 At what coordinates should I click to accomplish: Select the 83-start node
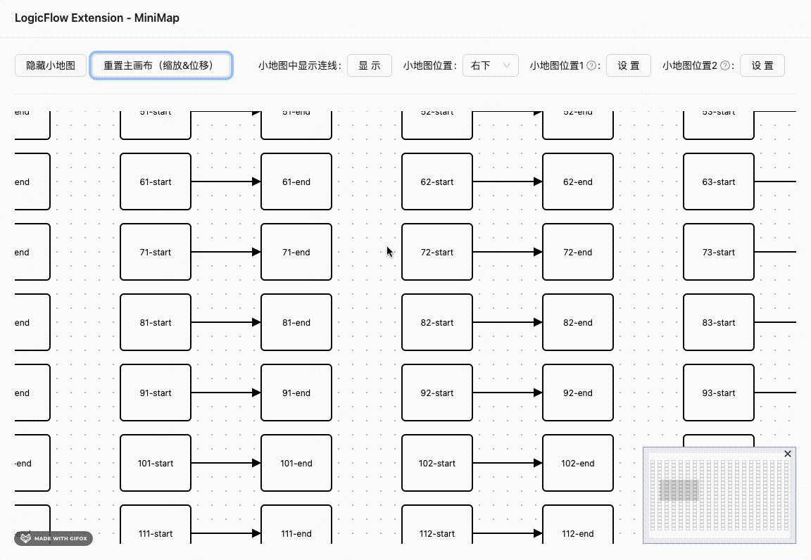click(x=718, y=322)
